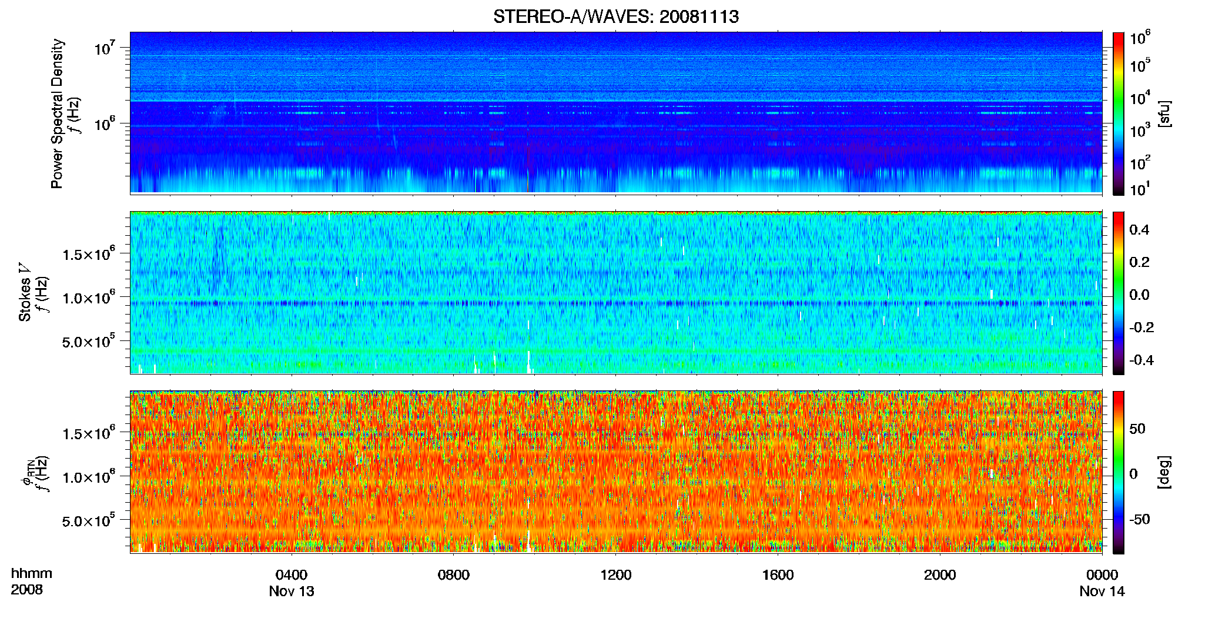Click the 1600 time tick label
This screenshot has height=635, width=1232.
click(778, 574)
